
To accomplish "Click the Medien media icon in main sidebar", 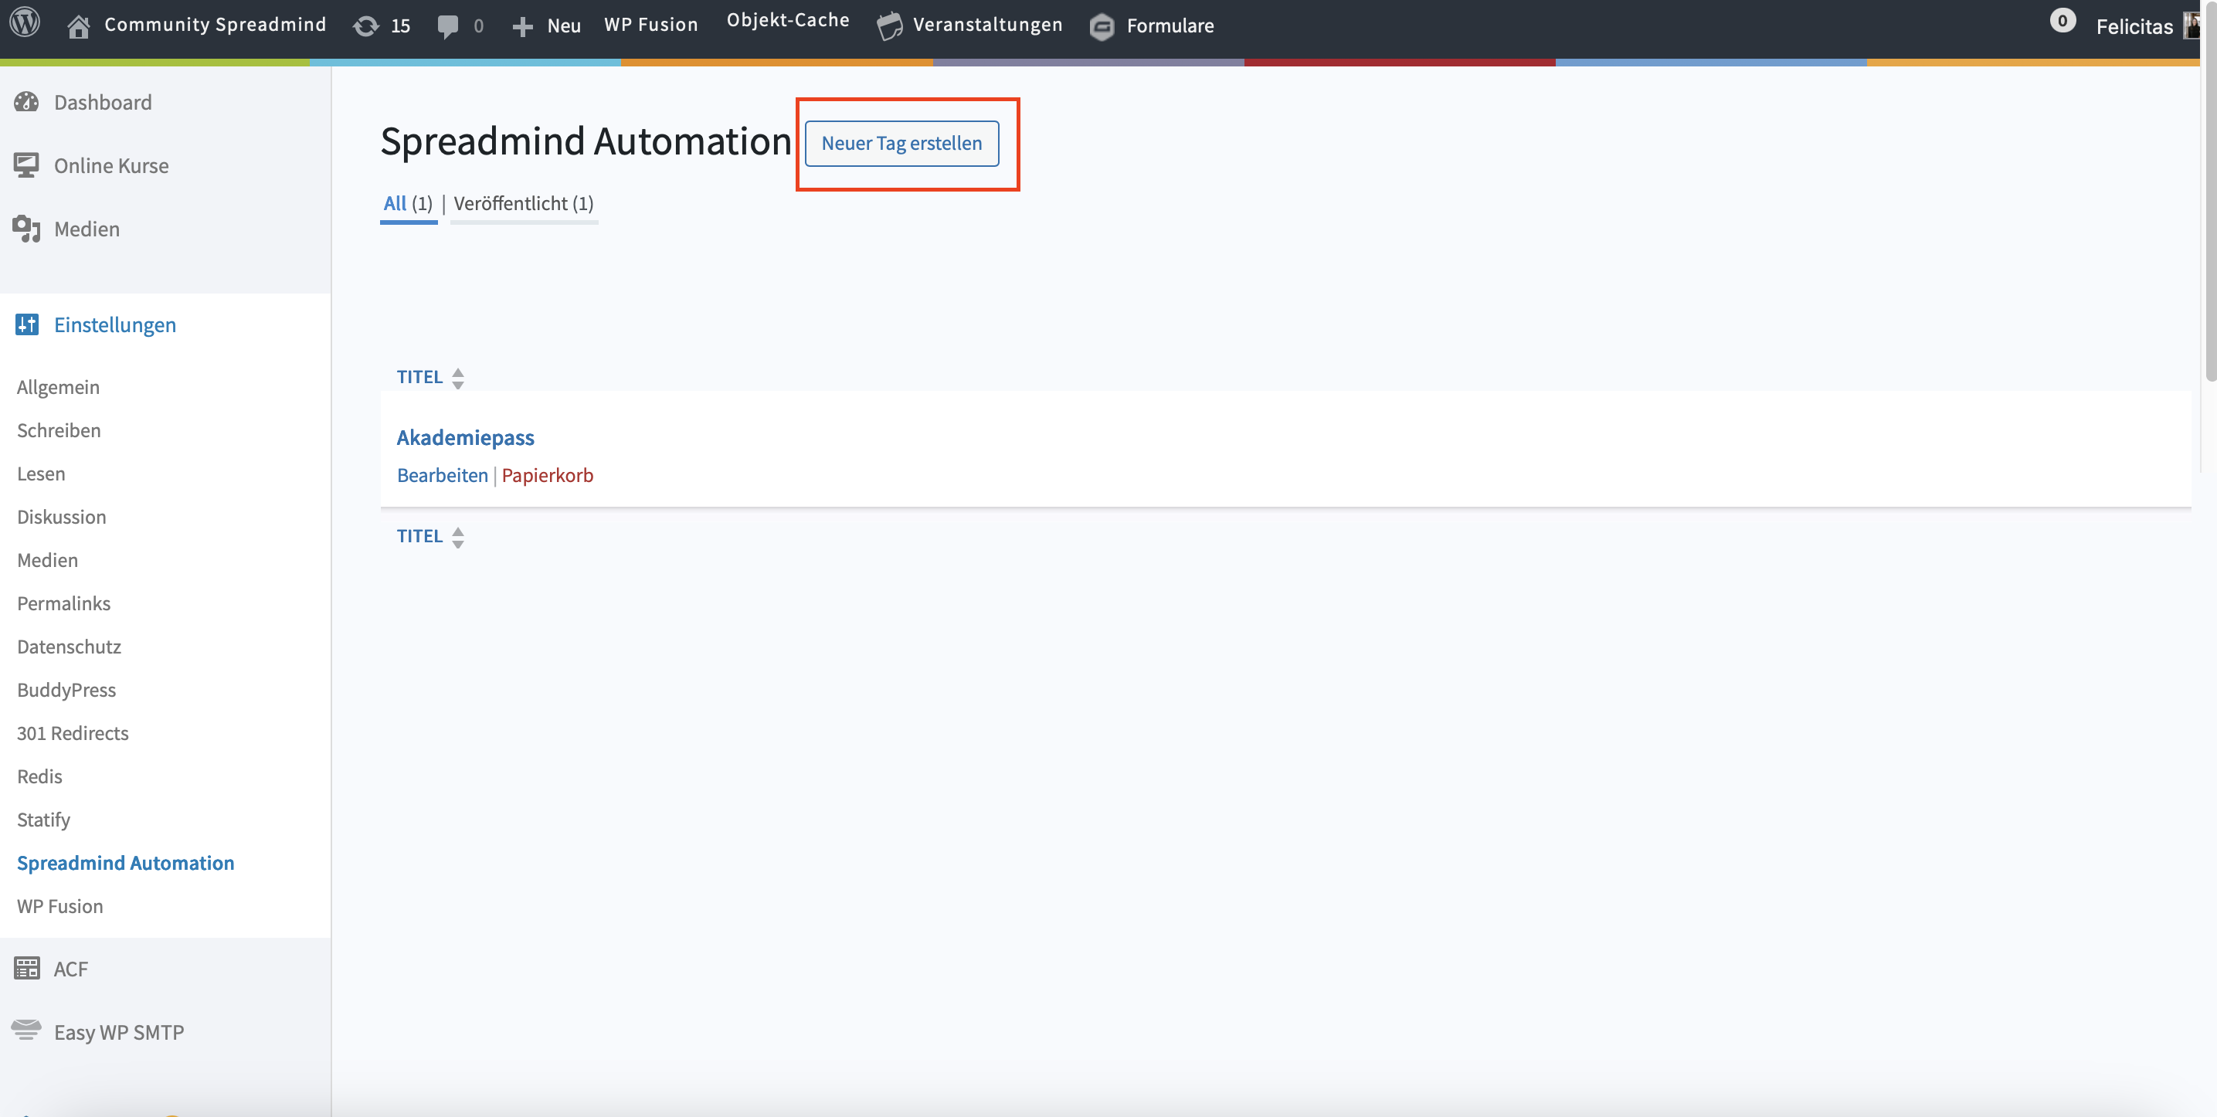I will [27, 229].
